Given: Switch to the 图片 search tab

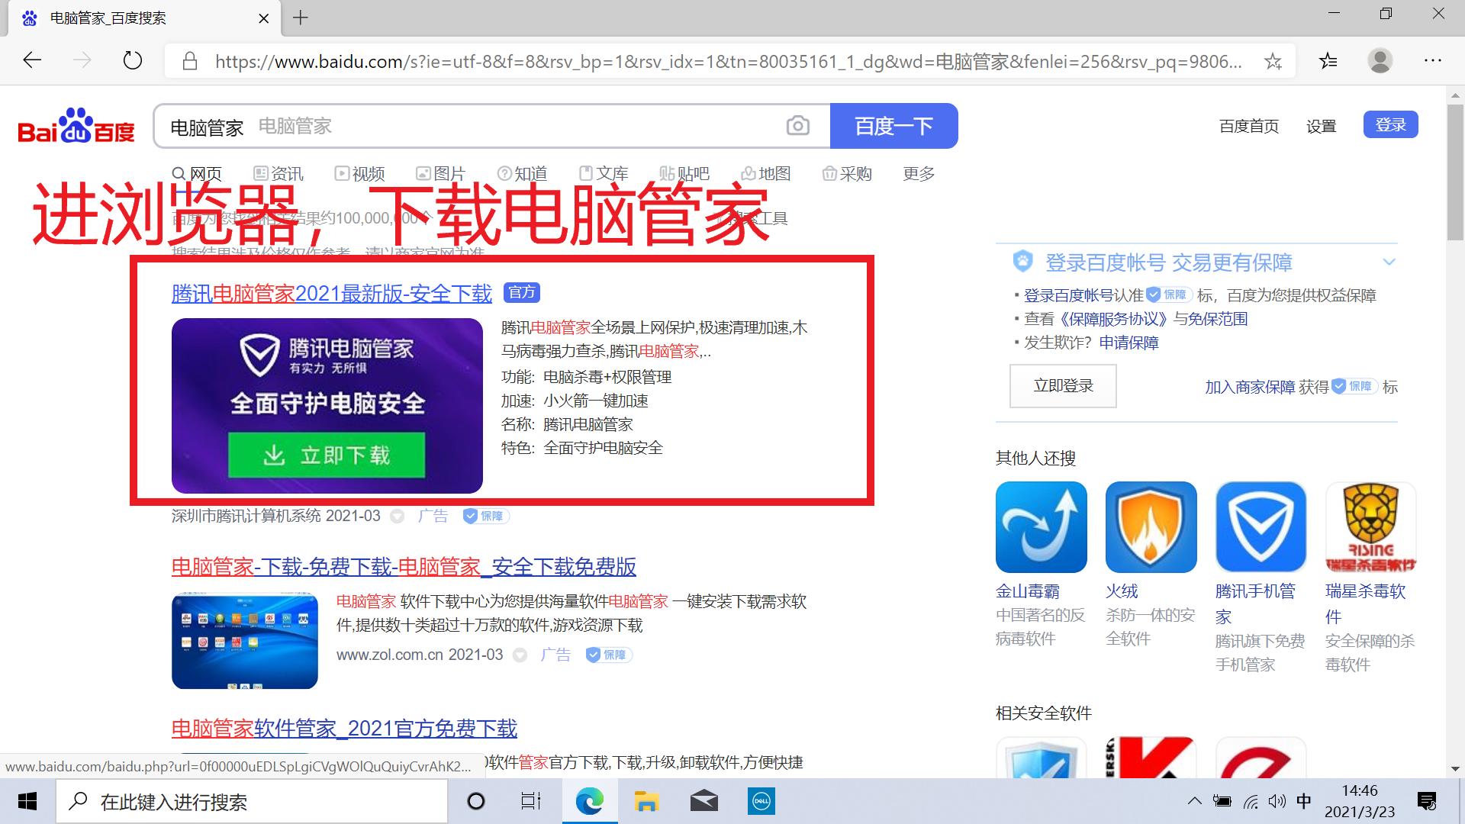Looking at the screenshot, I should tap(443, 173).
